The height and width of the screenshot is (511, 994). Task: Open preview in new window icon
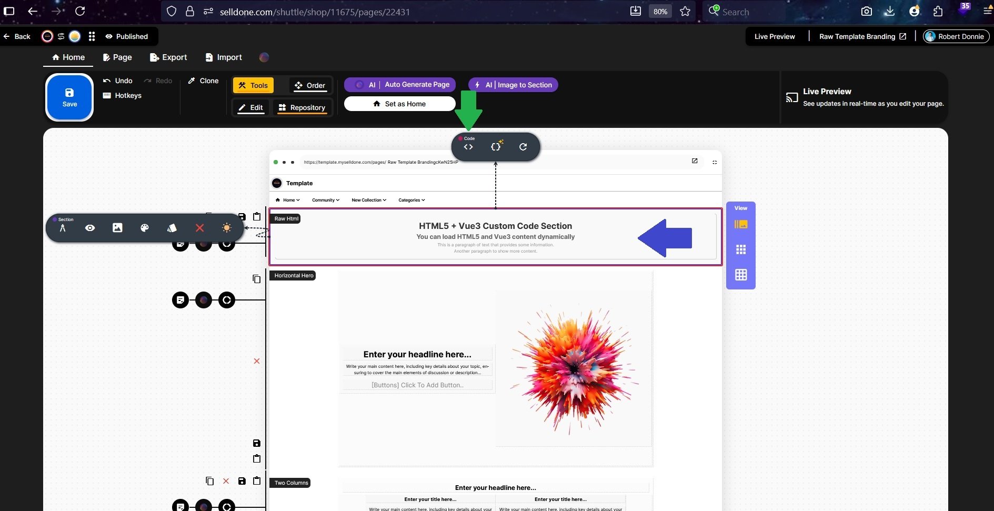(x=695, y=161)
